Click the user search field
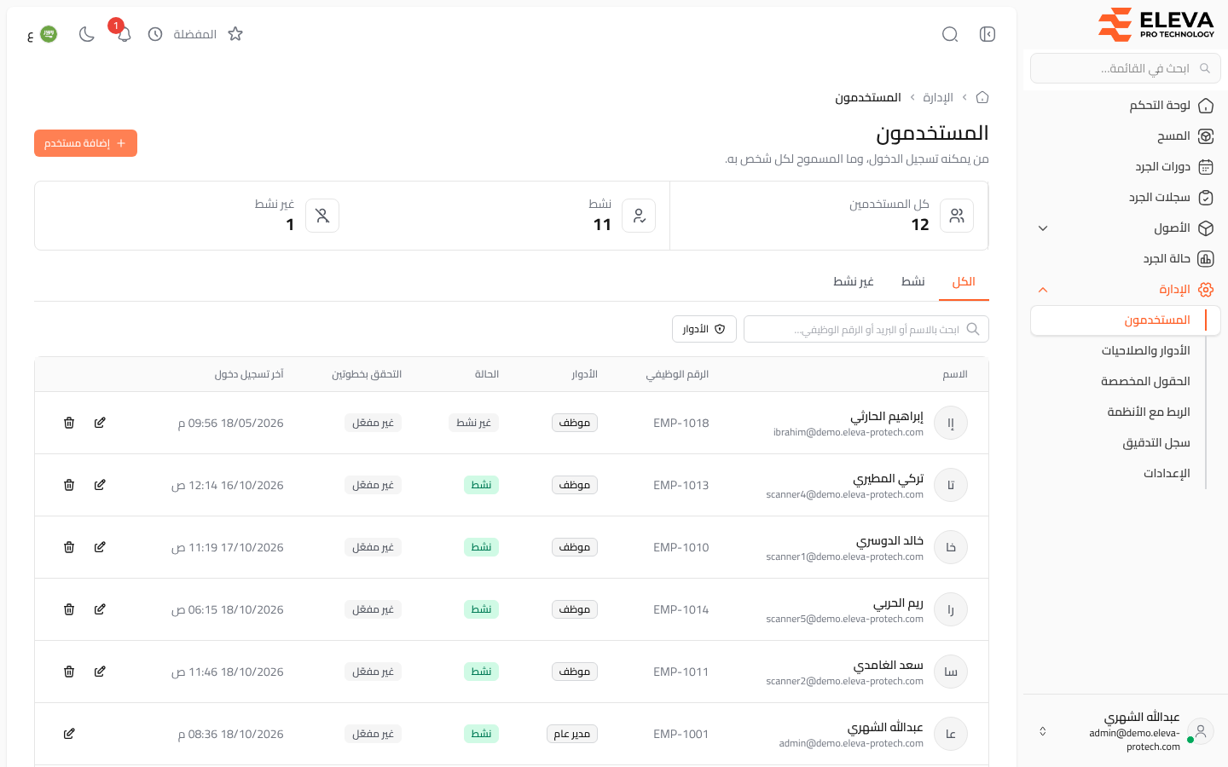Screen dimensions: 1228x767 tap(866, 329)
